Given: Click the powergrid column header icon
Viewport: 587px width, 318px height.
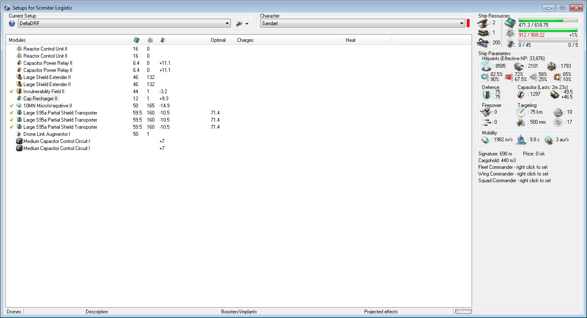Looking at the screenshot, I should 150,40.
